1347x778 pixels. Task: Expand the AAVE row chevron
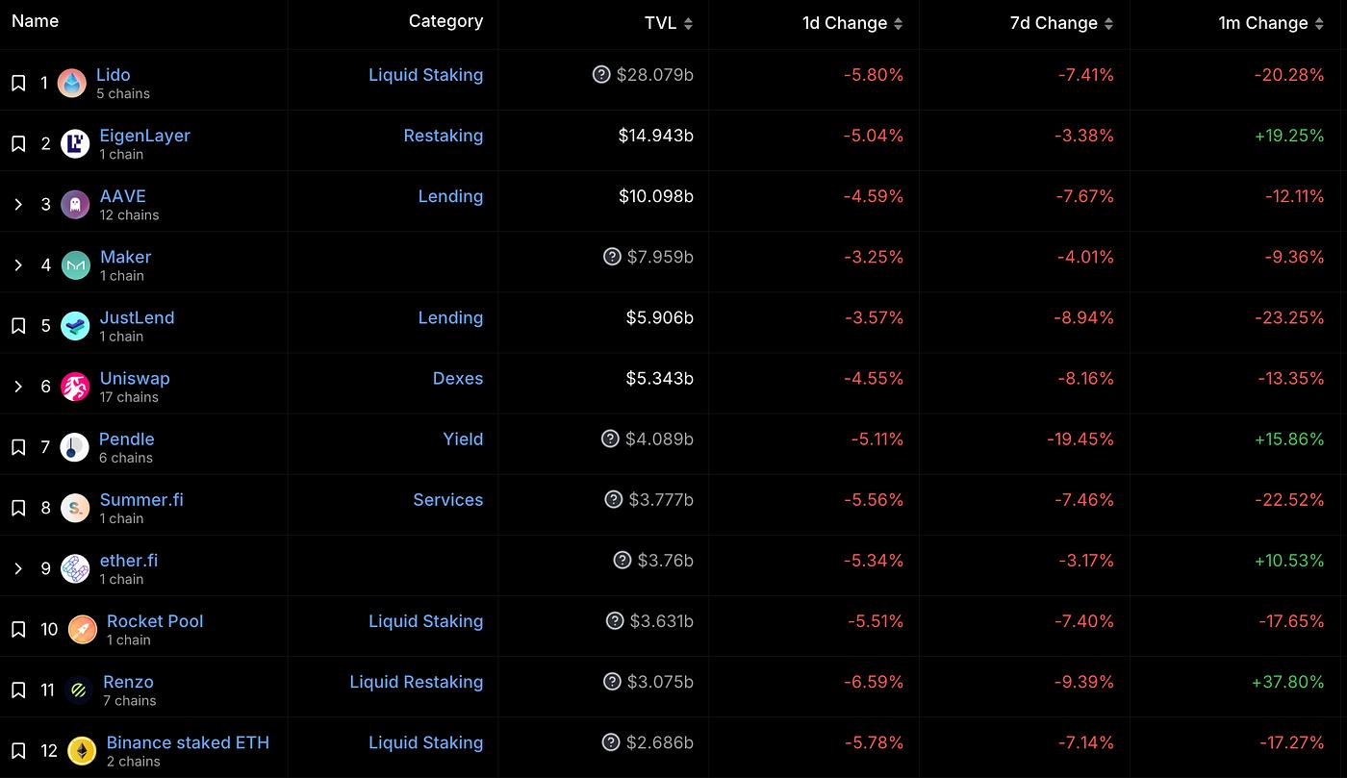tap(18, 204)
